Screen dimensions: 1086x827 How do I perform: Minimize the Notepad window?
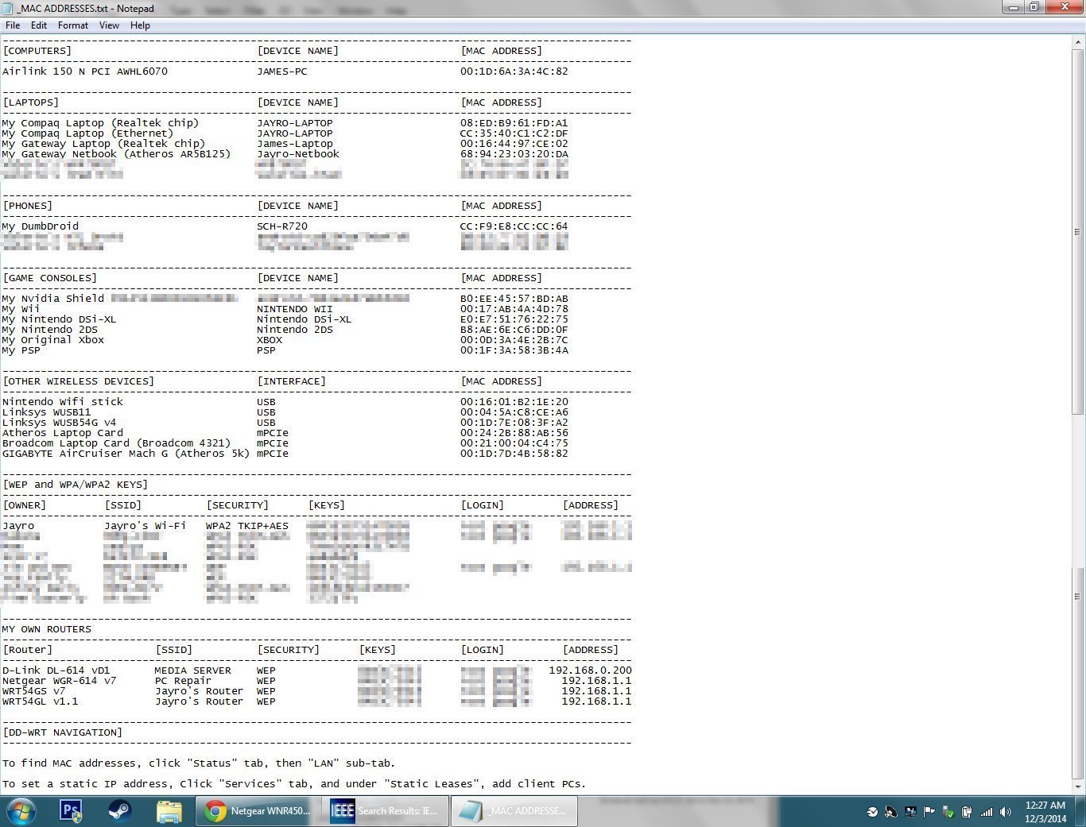pyautogui.click(x=1014, y=7)
